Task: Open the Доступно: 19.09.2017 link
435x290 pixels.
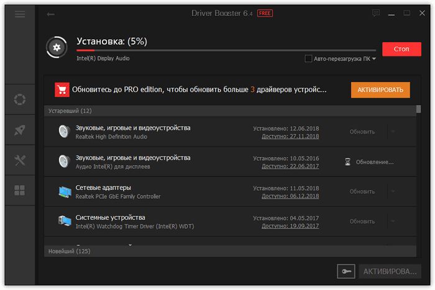Action: coord(290,226)
